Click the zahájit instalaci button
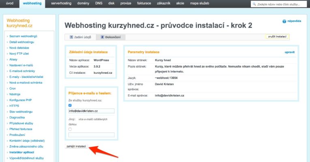Screen dimensions: 310x162 [76, 147]
